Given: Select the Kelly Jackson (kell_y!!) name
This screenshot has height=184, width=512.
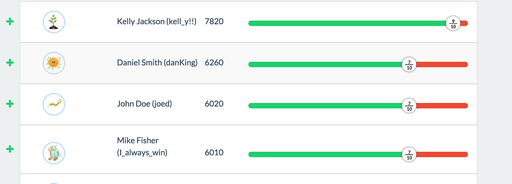Looking at the screenshot, I should [157, 21].
